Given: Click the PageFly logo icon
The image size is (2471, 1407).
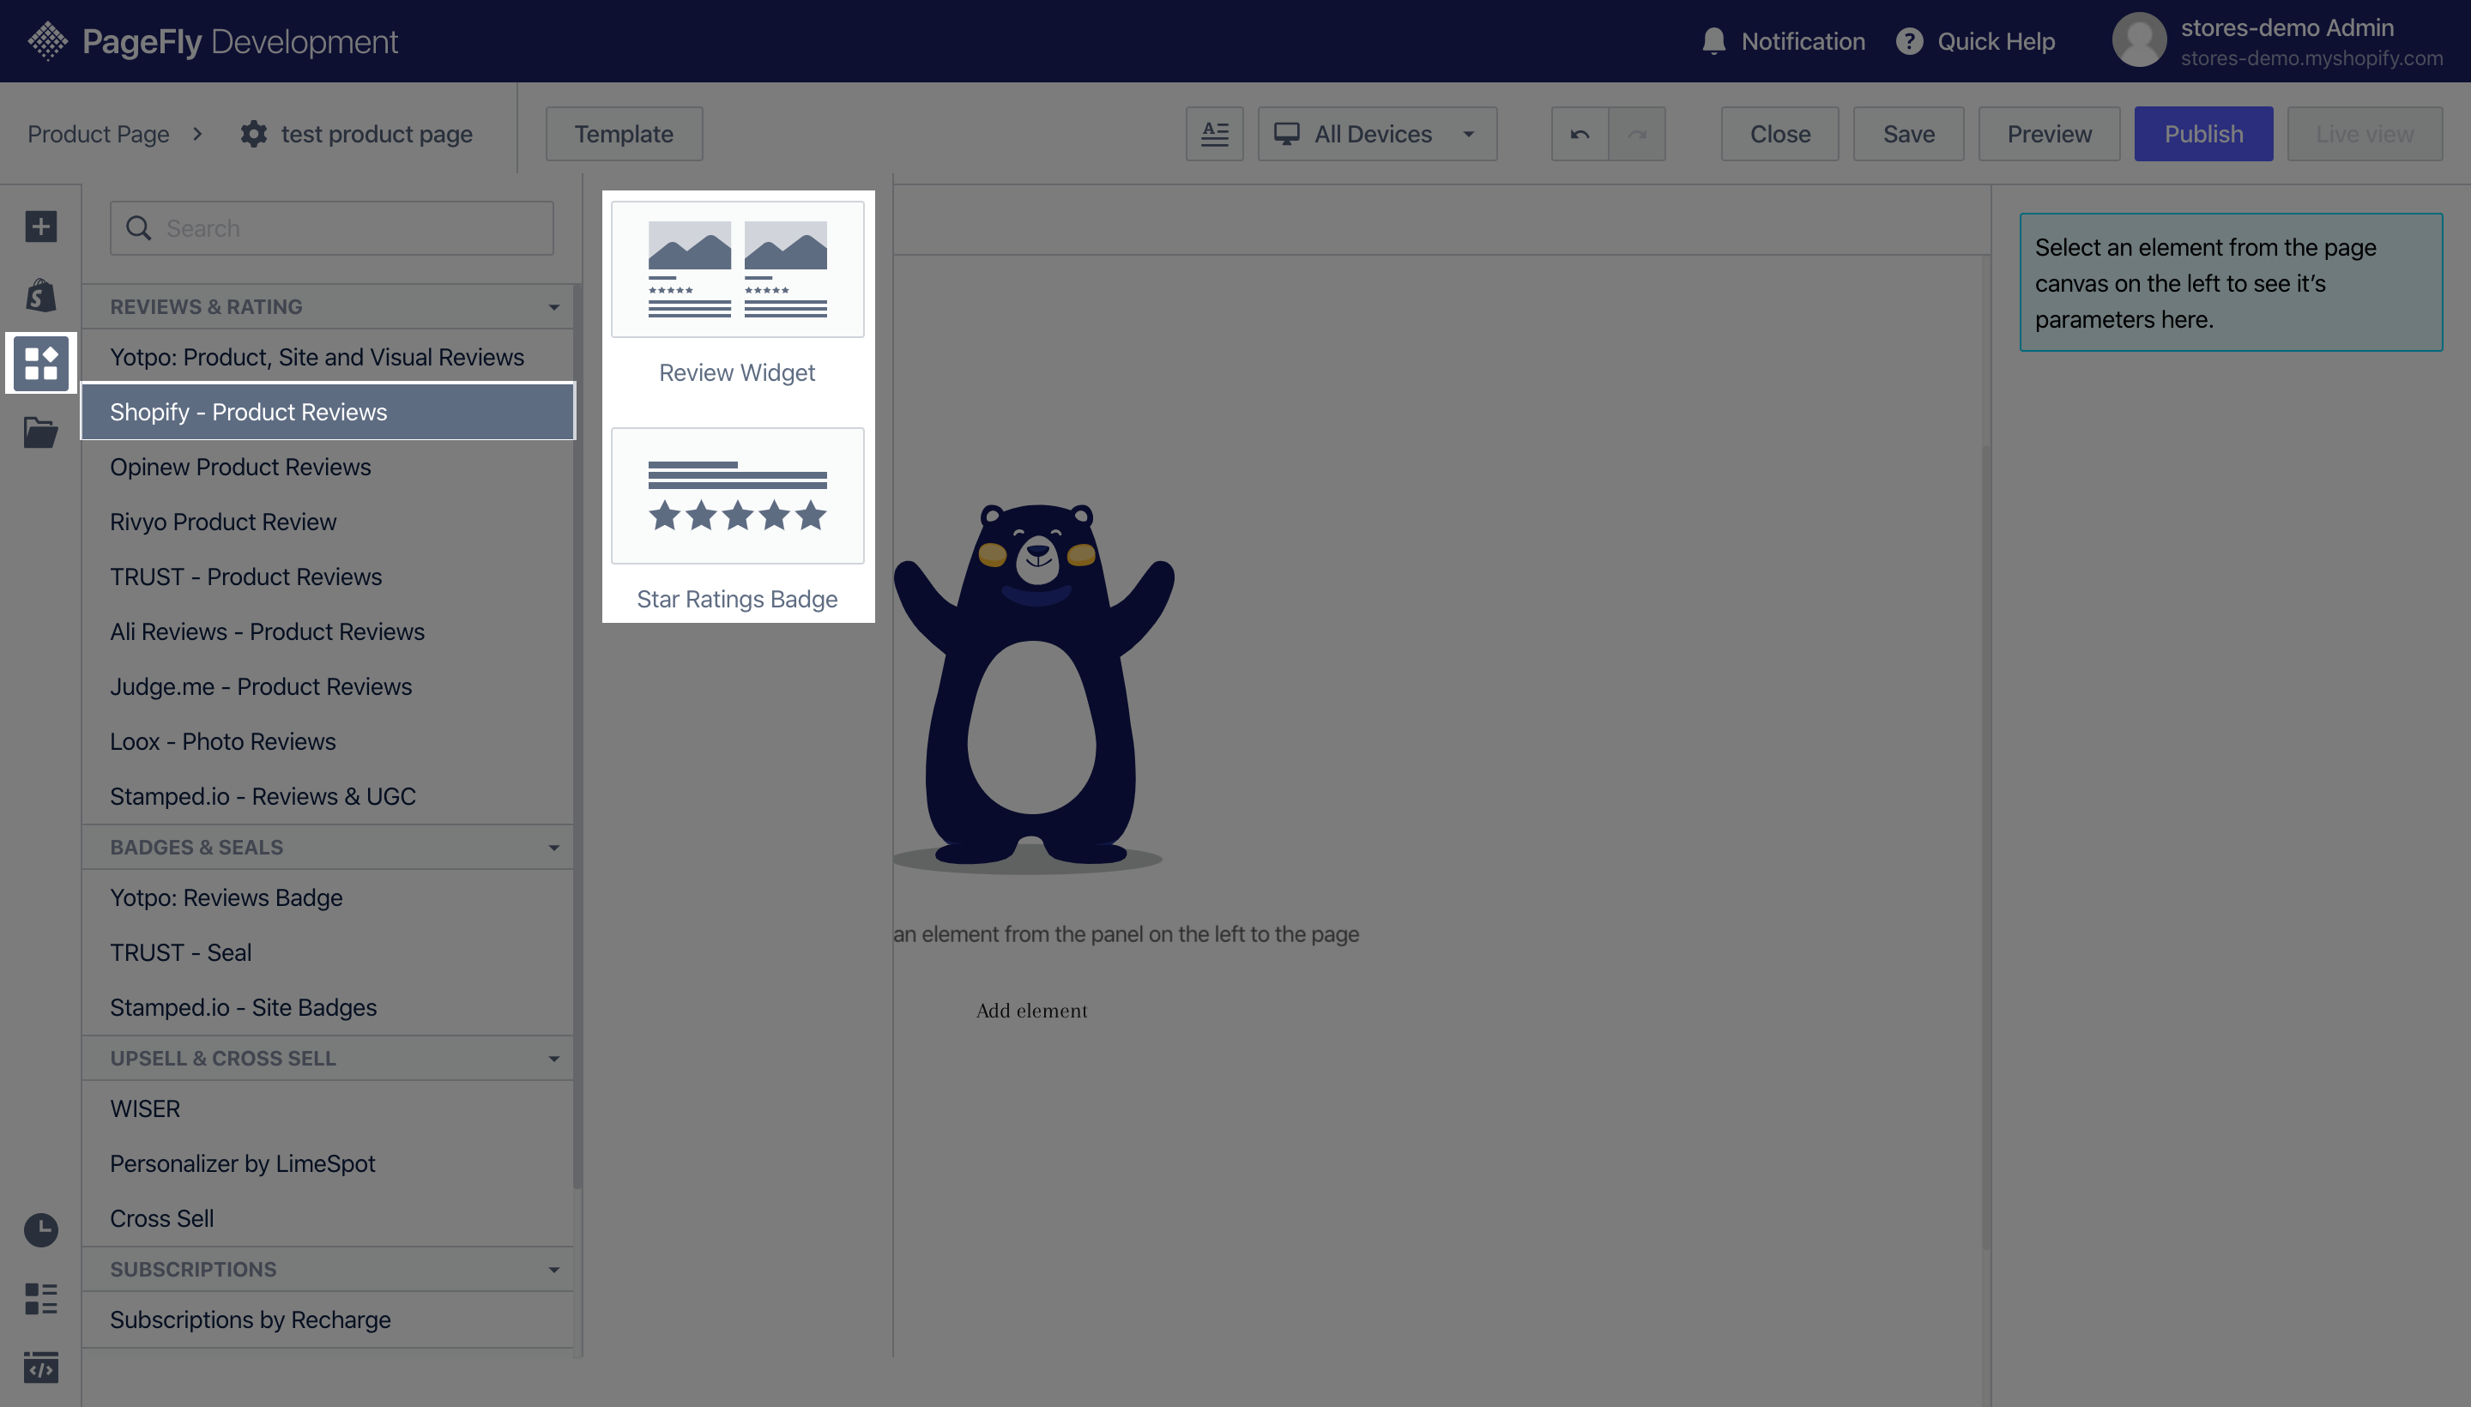Looking at the screenshot, I should coord(47,40).
